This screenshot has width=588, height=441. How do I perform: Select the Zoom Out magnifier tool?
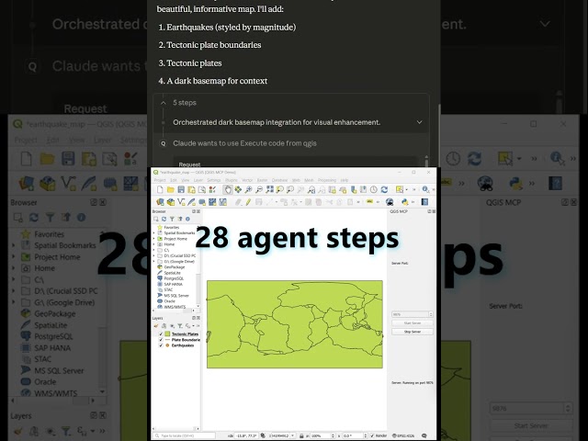pyautogui.click(x=259, y=190)
